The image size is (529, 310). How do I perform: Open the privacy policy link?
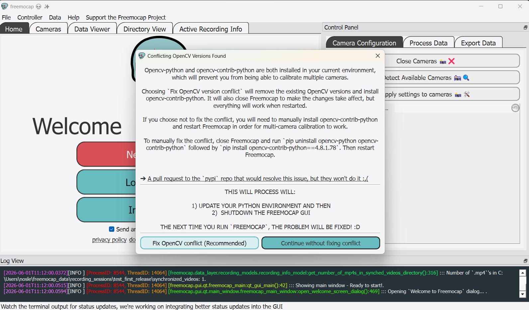109,239
